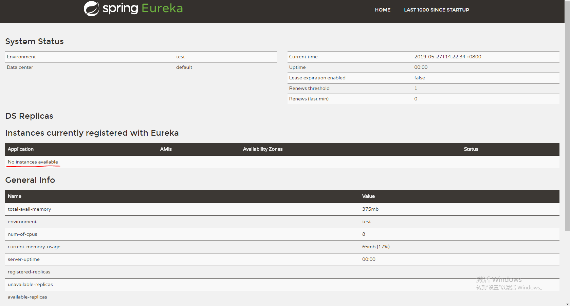Select the No instances available text
570x306 pixels.
(33, 162)
